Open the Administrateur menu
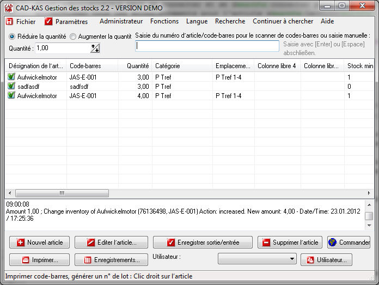 point(121,21)
